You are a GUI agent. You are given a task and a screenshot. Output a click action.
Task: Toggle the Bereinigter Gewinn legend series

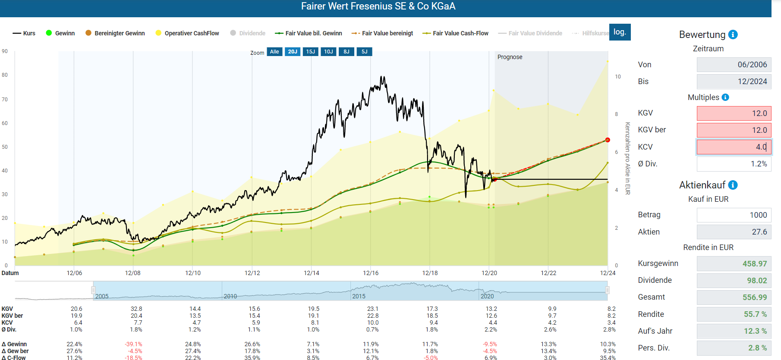tap(115, 33)
